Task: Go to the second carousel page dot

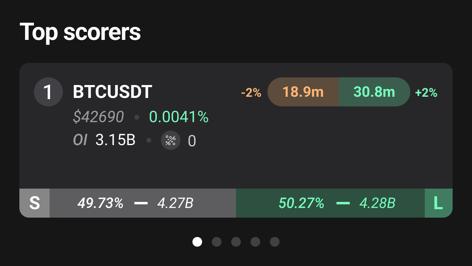Action: 216,242
